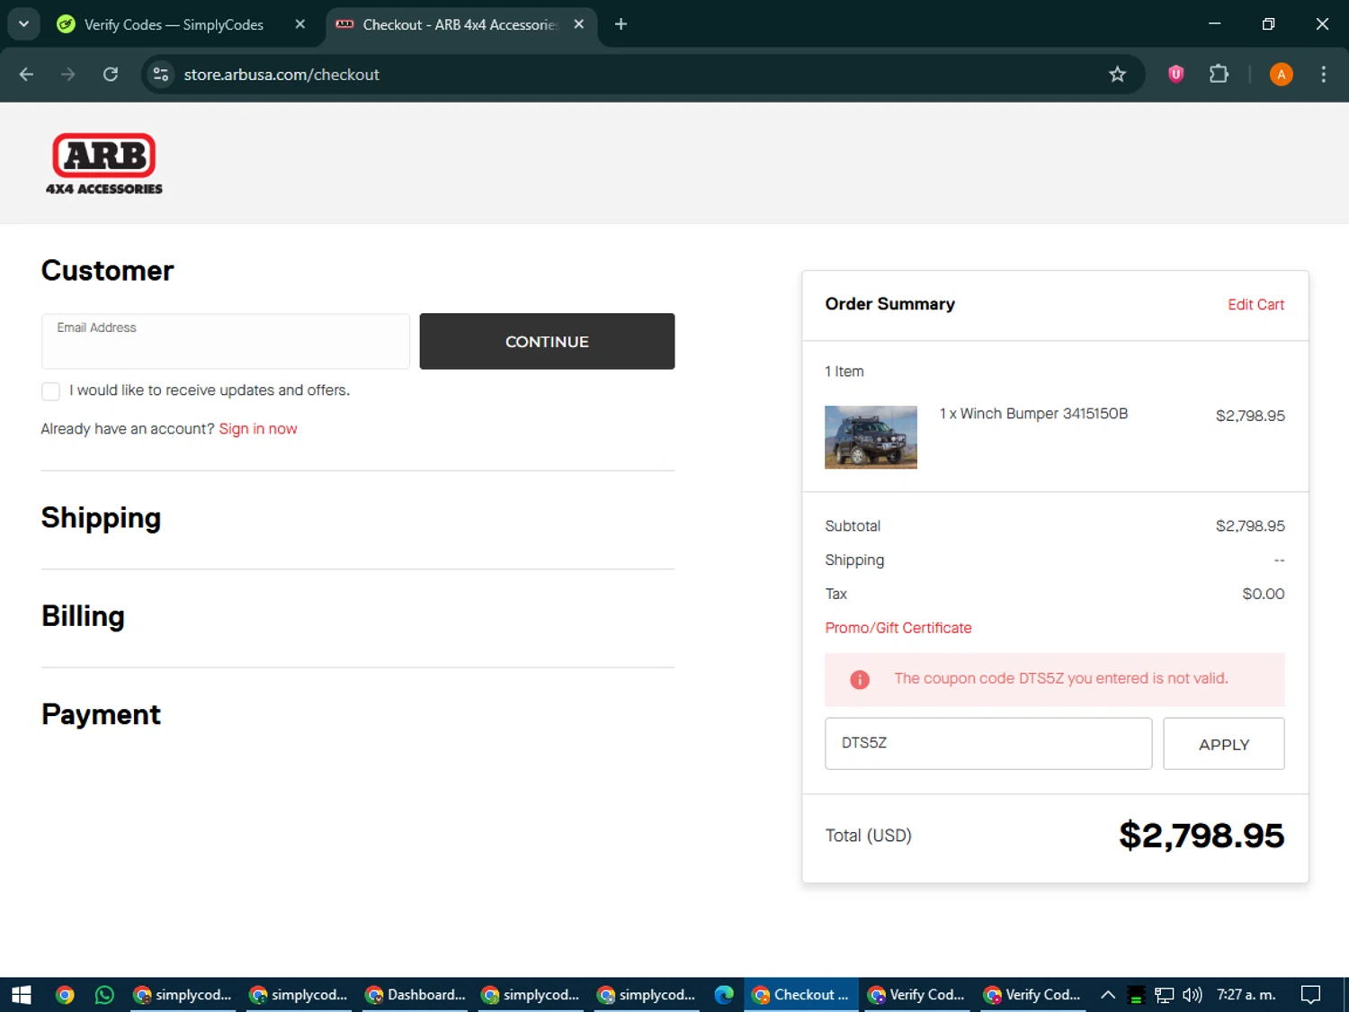Click the green battery tray icon

click(x=1136, y=995)
